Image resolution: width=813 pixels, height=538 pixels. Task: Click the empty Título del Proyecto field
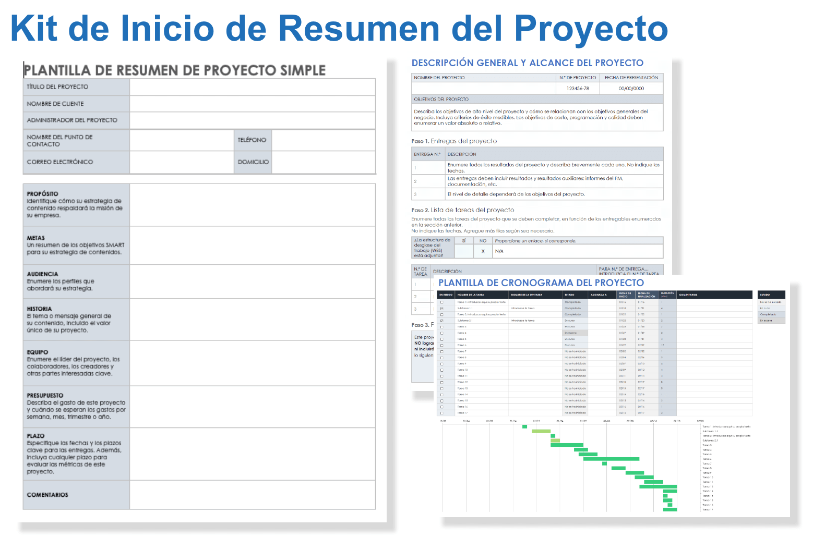(253, 87)
